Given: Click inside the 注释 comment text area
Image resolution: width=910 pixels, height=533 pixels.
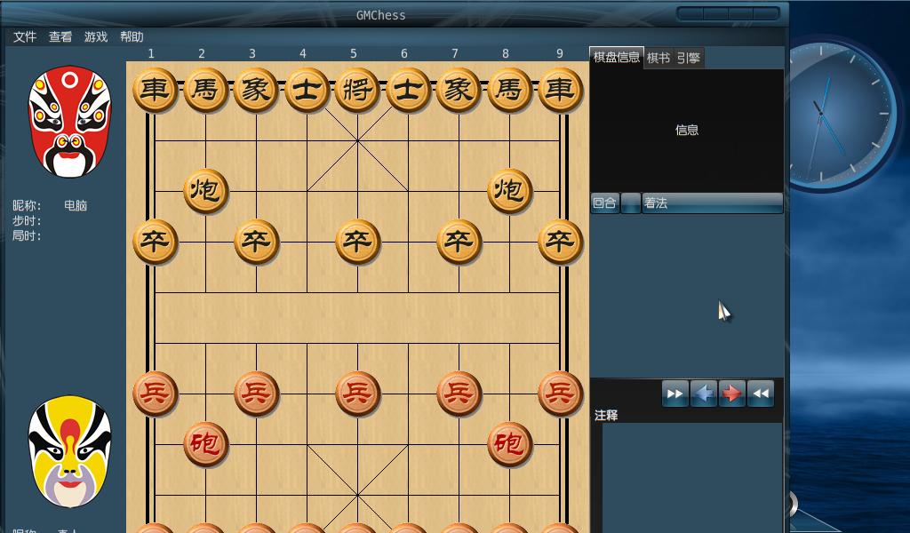Looking at the screenshot, I should pyautogui.click(x=691, y=478).
